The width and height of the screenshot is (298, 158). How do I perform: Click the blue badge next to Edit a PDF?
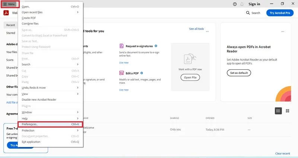tap(142, 73)
